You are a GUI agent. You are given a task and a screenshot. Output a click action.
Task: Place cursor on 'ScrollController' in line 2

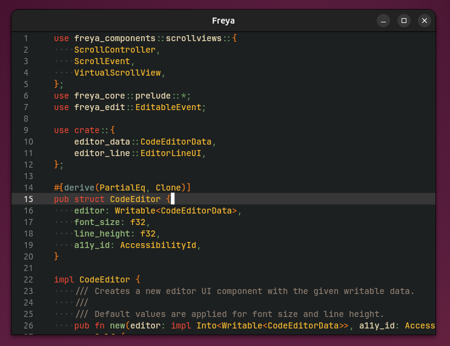point(115,50)
